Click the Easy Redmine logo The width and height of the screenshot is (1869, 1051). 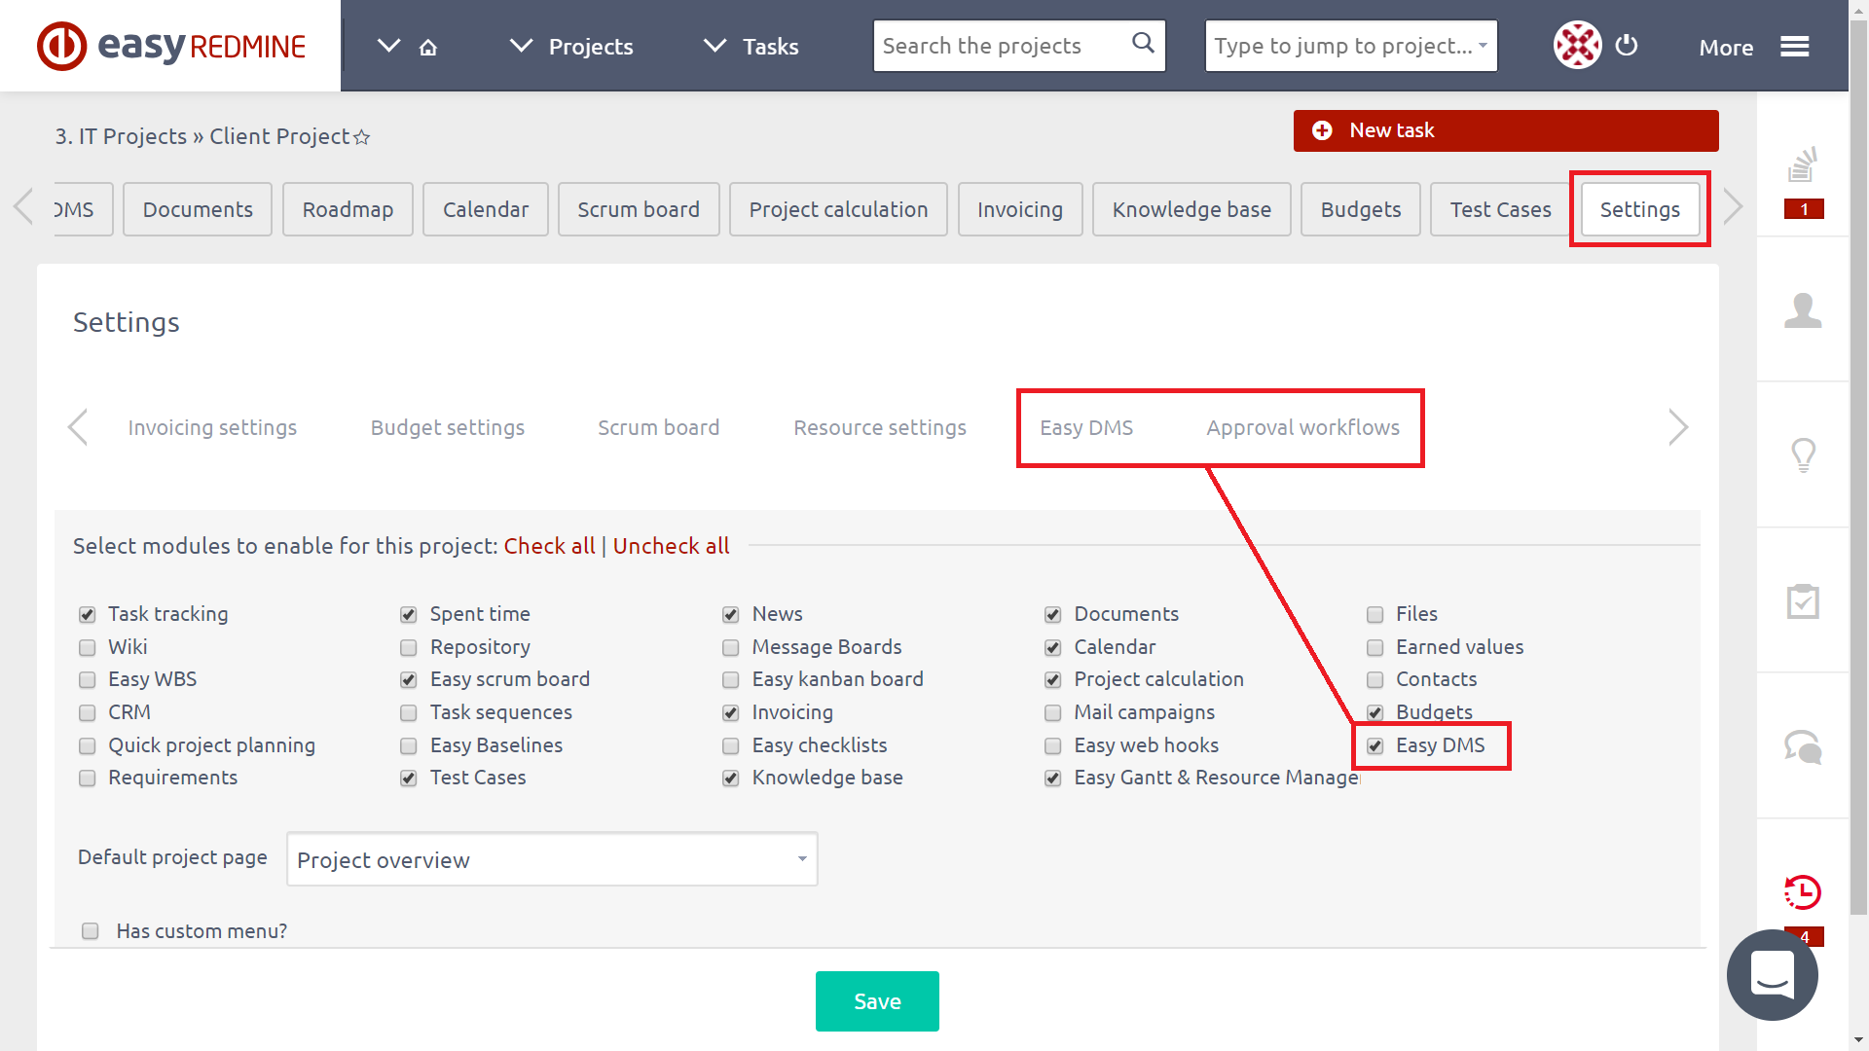[171, 46]
